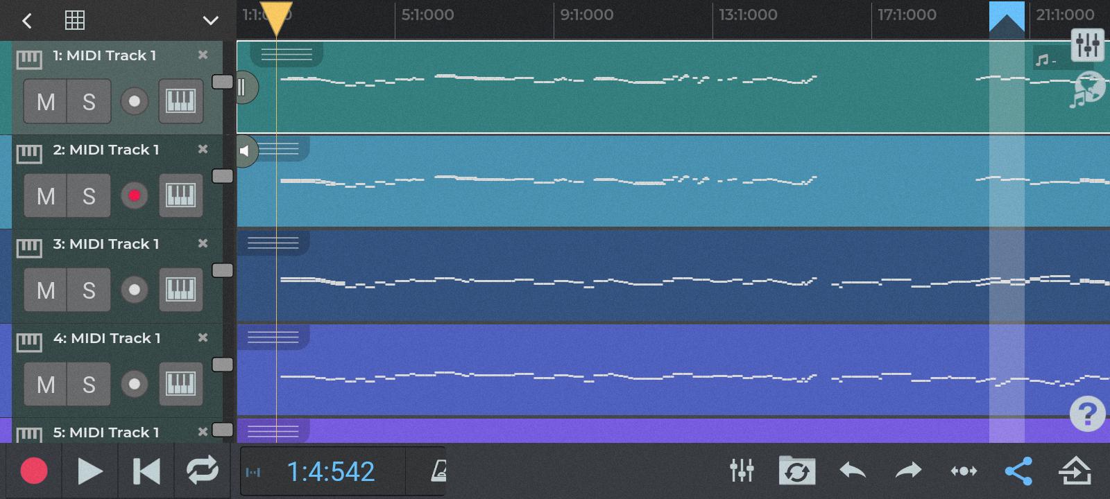
Task: Open the more options dots icon
Action: point(964,471)
